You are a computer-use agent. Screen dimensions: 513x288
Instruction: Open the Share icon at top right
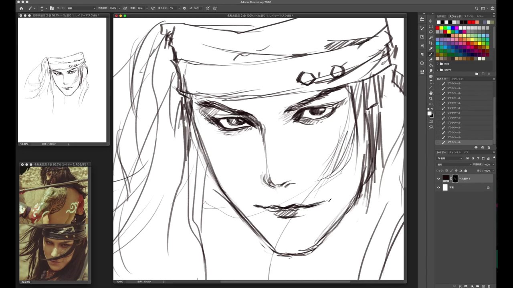493,8
